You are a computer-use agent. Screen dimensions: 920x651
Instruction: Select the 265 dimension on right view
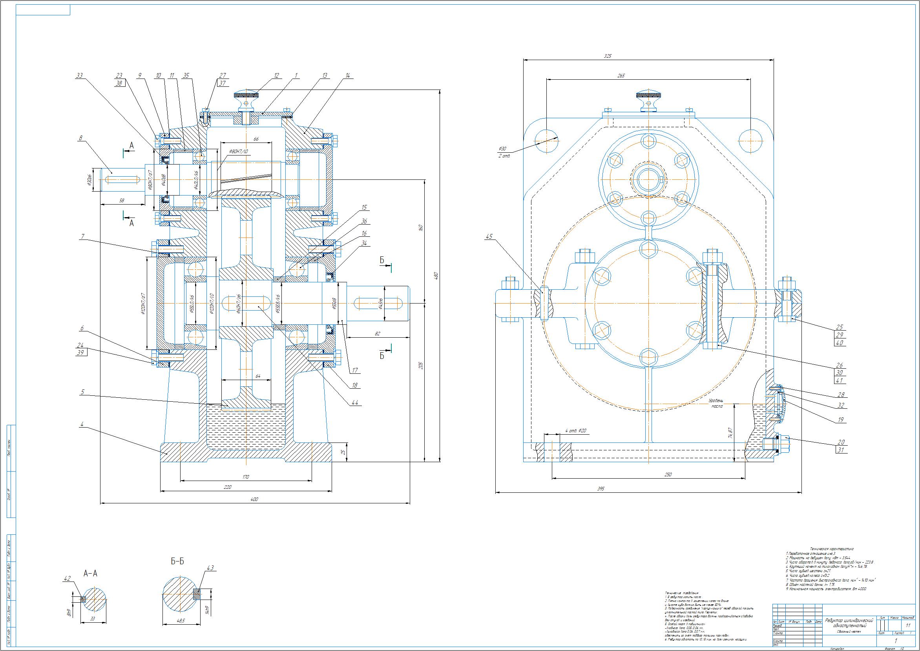click(x=621, y=75)
